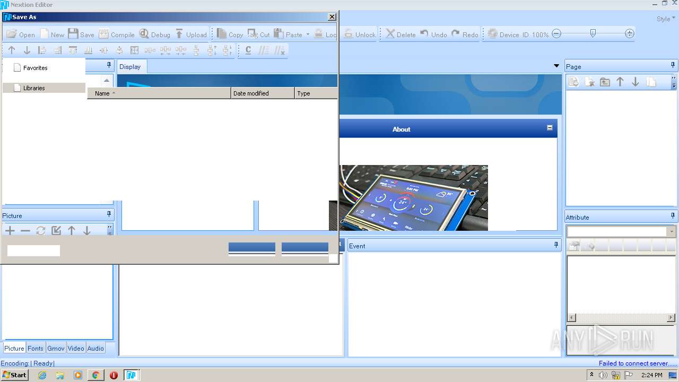This screenshot has width=679, height=382.
Task: Open Device settings with gear icon
Action: (503, 34)
